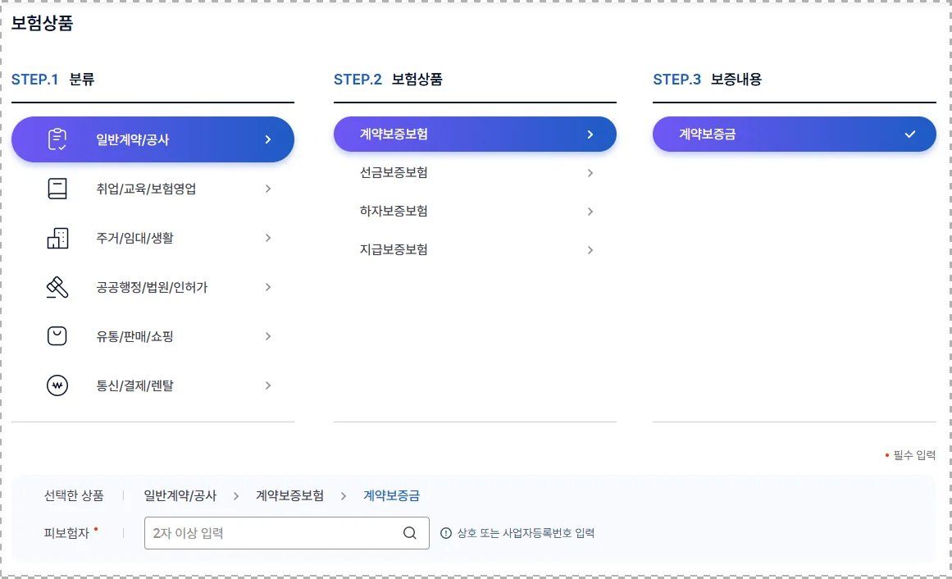Expand the chevron on 통신/결제/렌탈 row
The image size is (952, 579).
[268, 385]
